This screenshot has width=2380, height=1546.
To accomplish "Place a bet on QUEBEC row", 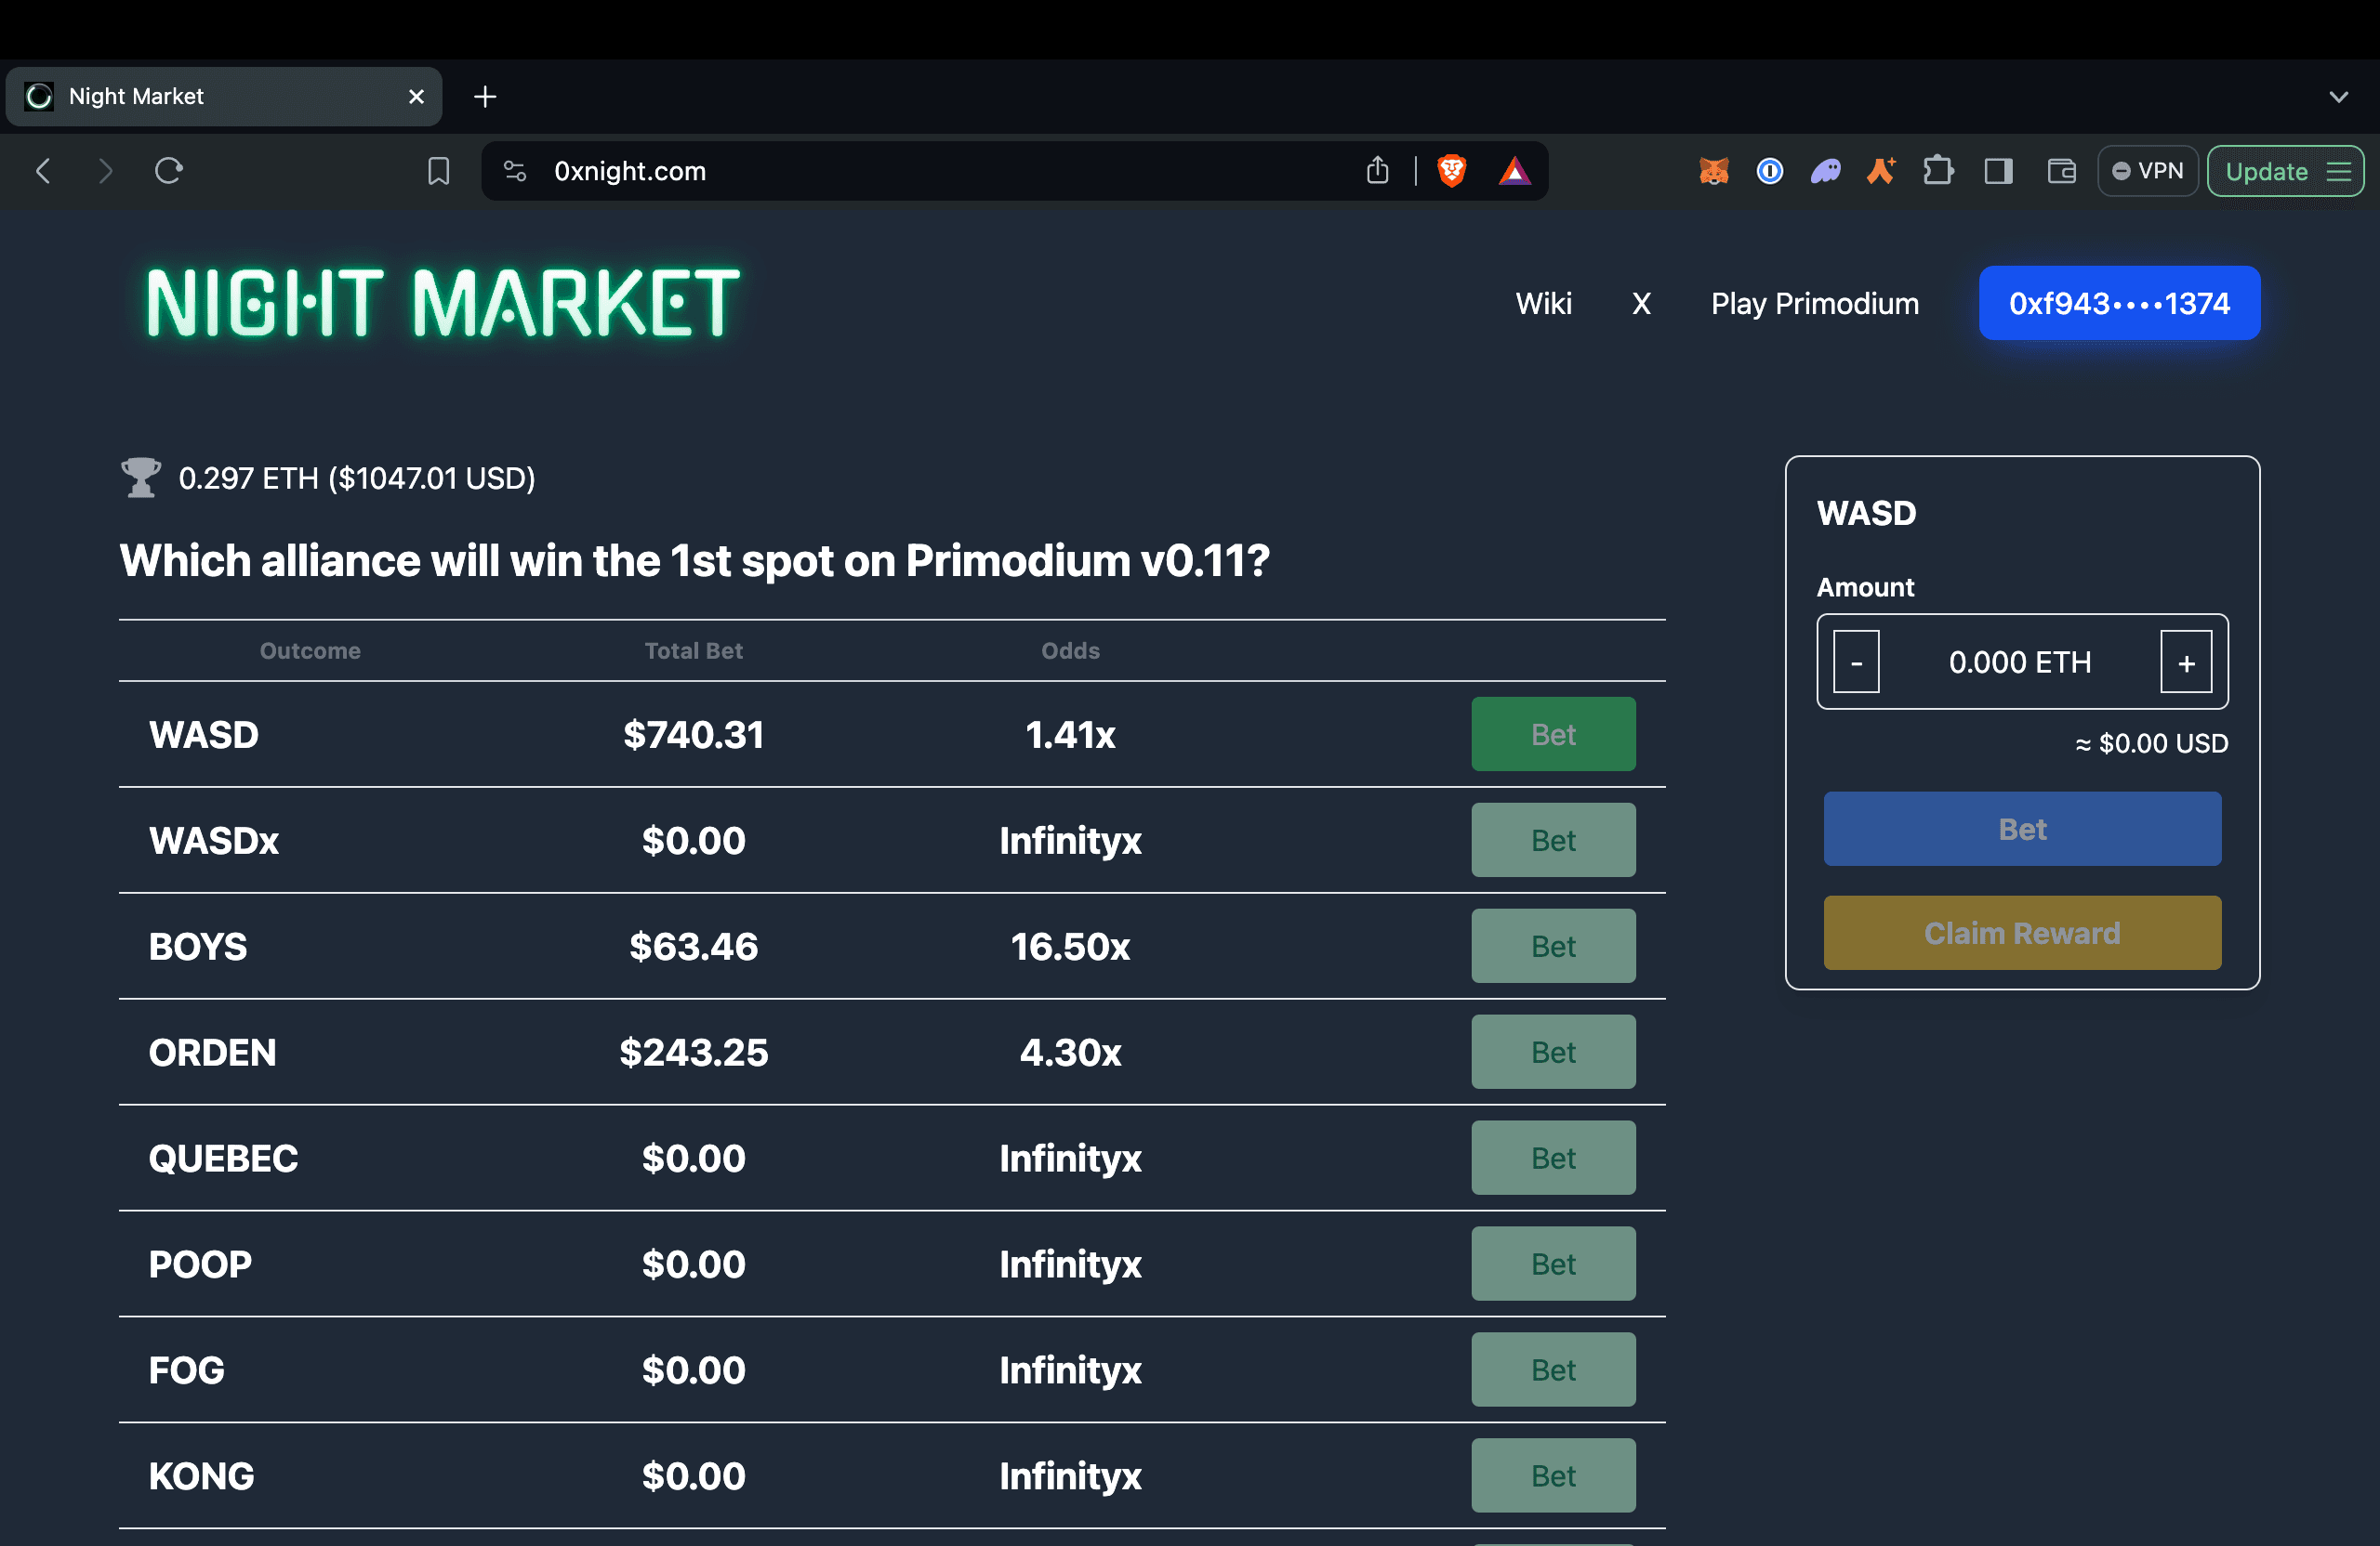I will (1553, 1159).
